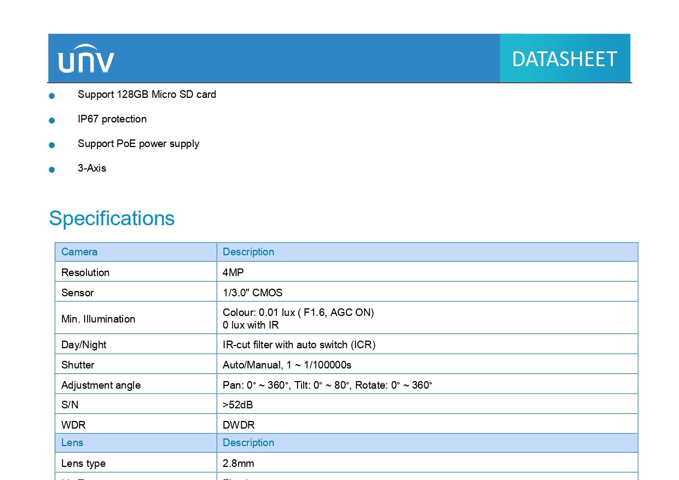Image resolution: width=679 pixels, height=480 pixels.
Task: Select the 'Sensor' row label
Action: 77,292
